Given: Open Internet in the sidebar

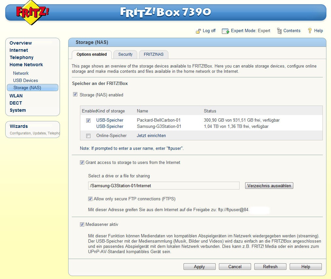Looking at the screenshot, I should tap(19, 50).
